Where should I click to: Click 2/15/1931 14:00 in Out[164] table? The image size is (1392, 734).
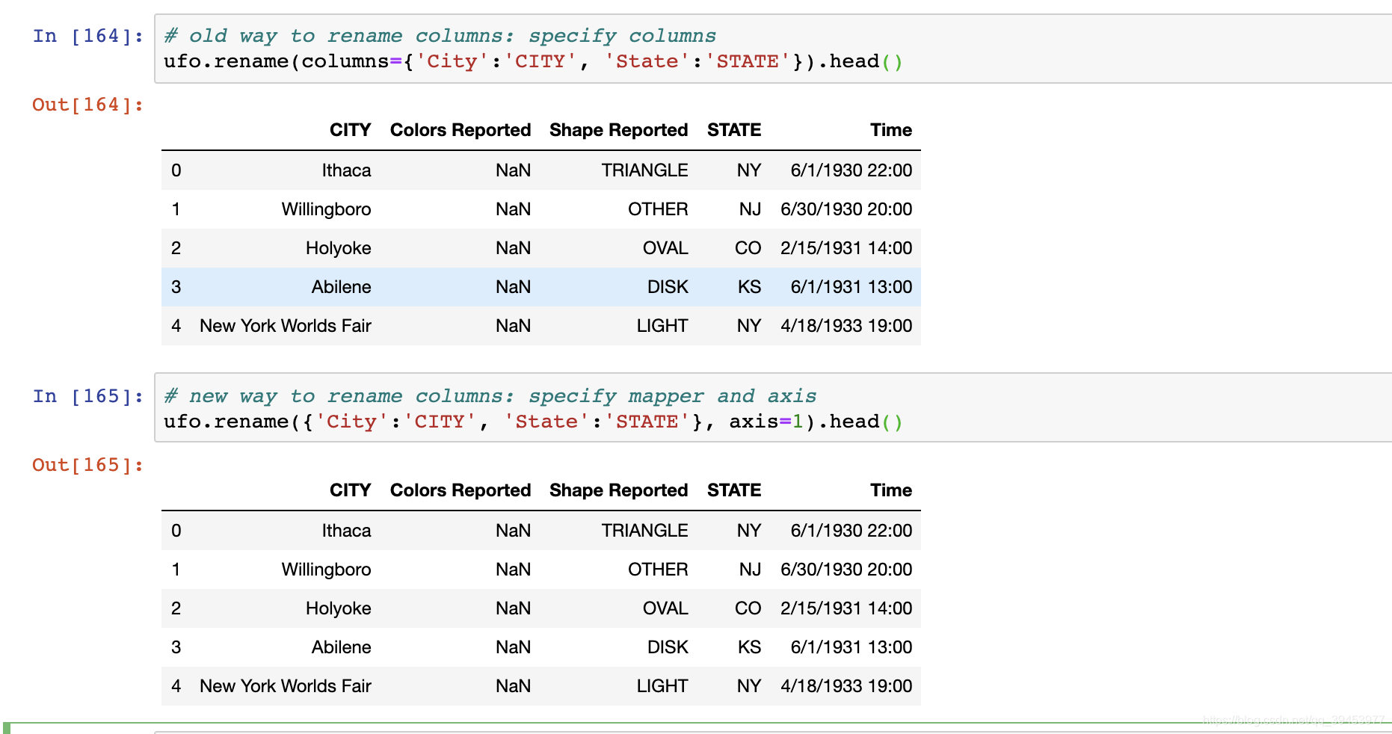click(846, 248)
